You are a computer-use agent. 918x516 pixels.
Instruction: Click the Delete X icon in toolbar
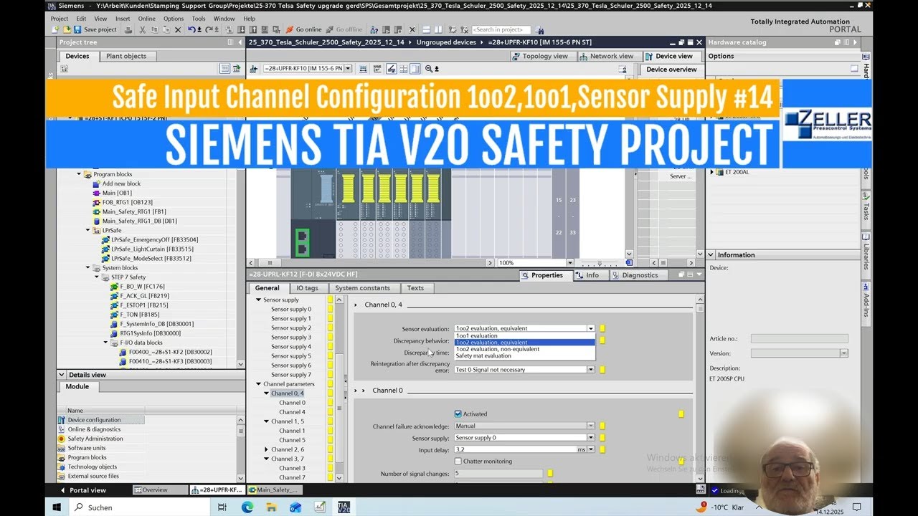(178, 29)
